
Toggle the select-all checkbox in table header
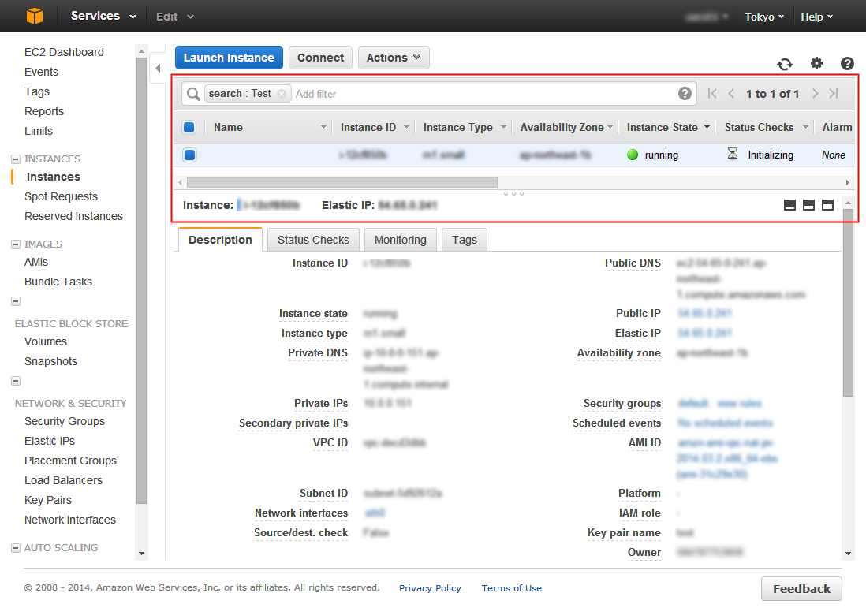189,128
